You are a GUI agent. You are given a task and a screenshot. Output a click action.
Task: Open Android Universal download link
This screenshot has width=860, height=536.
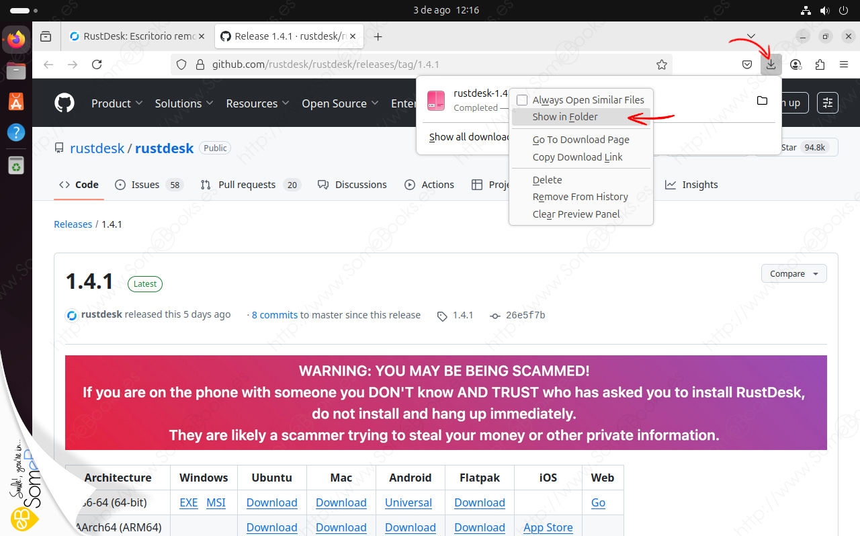click(x=408, y=502)
